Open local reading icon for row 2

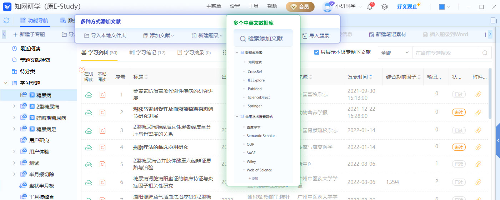[x=102, y=112]
